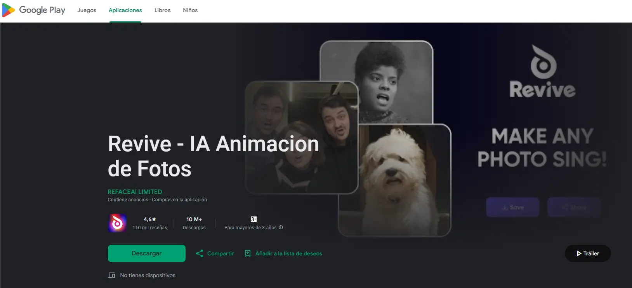The image size is (632, 288).
Task: Click the 3+ content rating badge
Action: point(253,219)
